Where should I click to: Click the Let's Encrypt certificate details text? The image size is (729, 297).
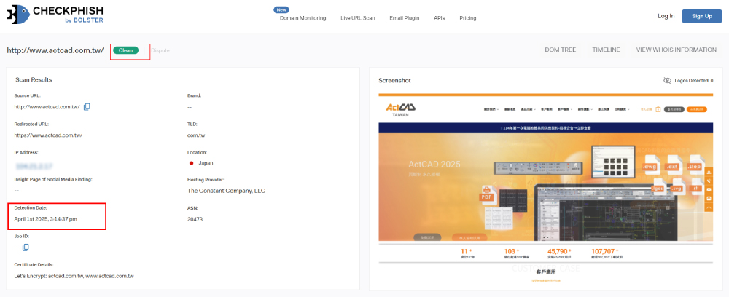coord(74,276)
